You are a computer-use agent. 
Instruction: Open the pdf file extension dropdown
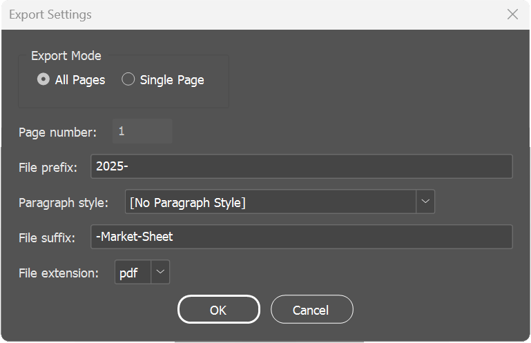[142, 272]
